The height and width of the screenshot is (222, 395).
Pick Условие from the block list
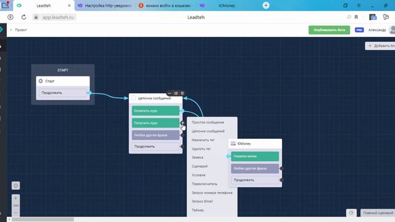coord(199,175)
